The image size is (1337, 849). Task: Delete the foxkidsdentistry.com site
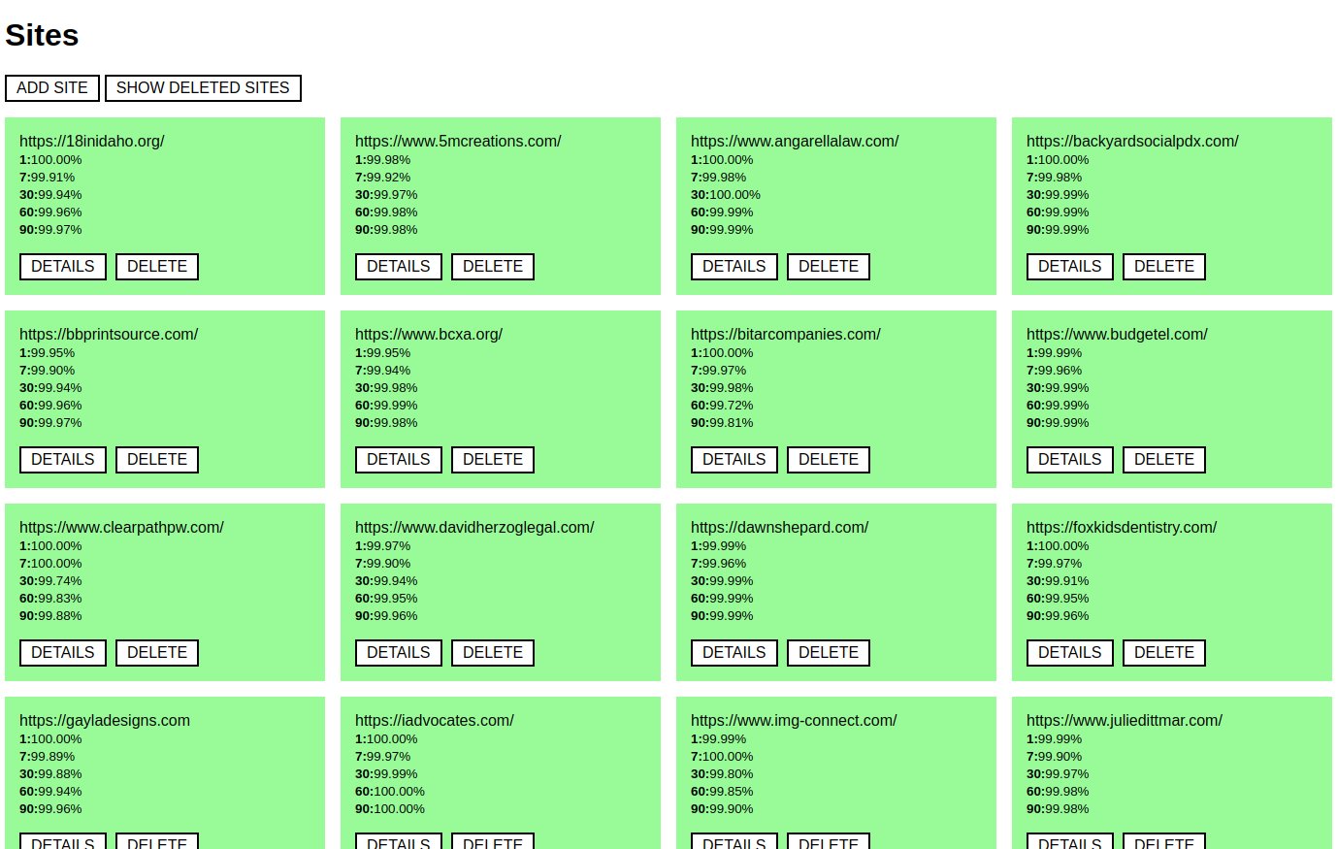(x=1163, y=653)
